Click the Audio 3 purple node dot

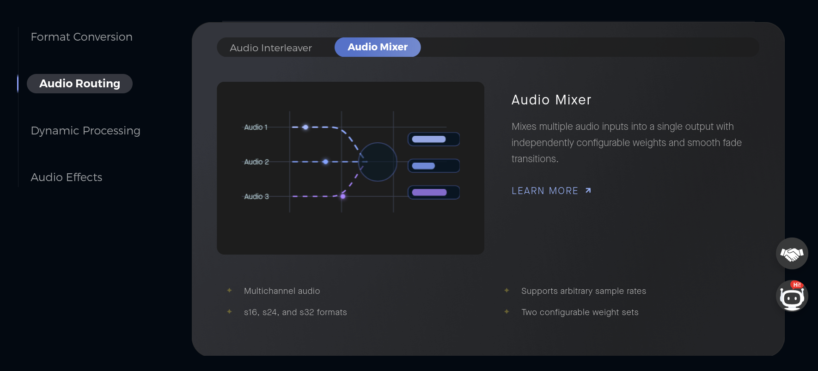tap(343, 196)
